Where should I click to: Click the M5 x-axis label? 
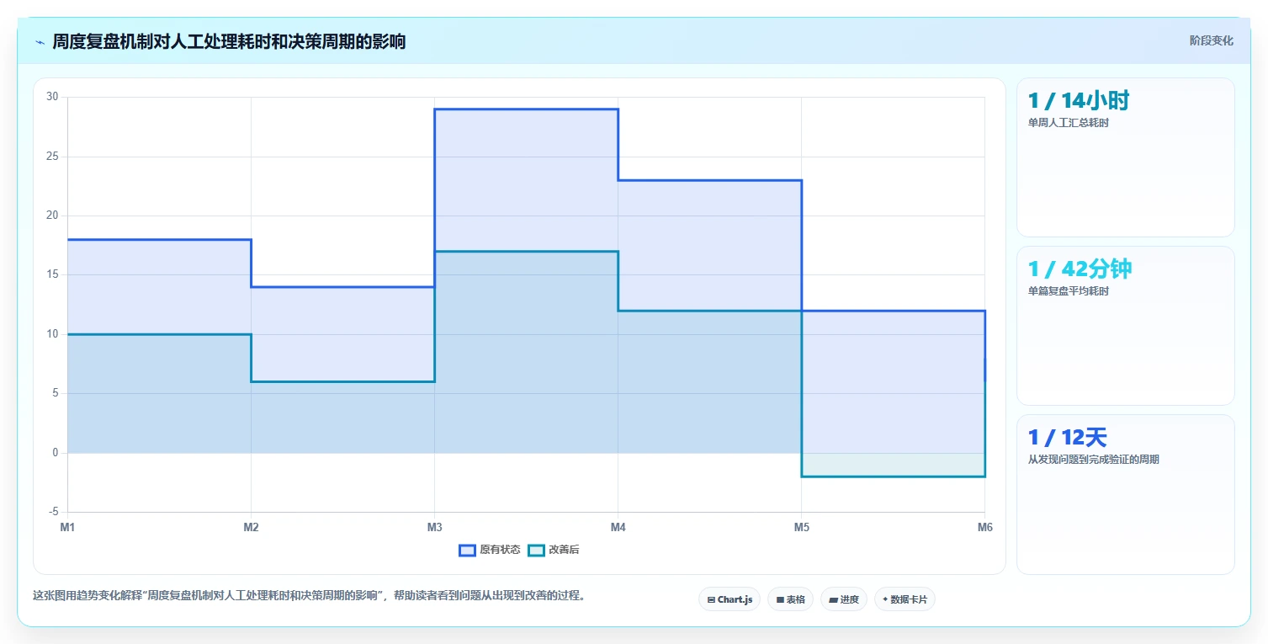coord(801,528)
